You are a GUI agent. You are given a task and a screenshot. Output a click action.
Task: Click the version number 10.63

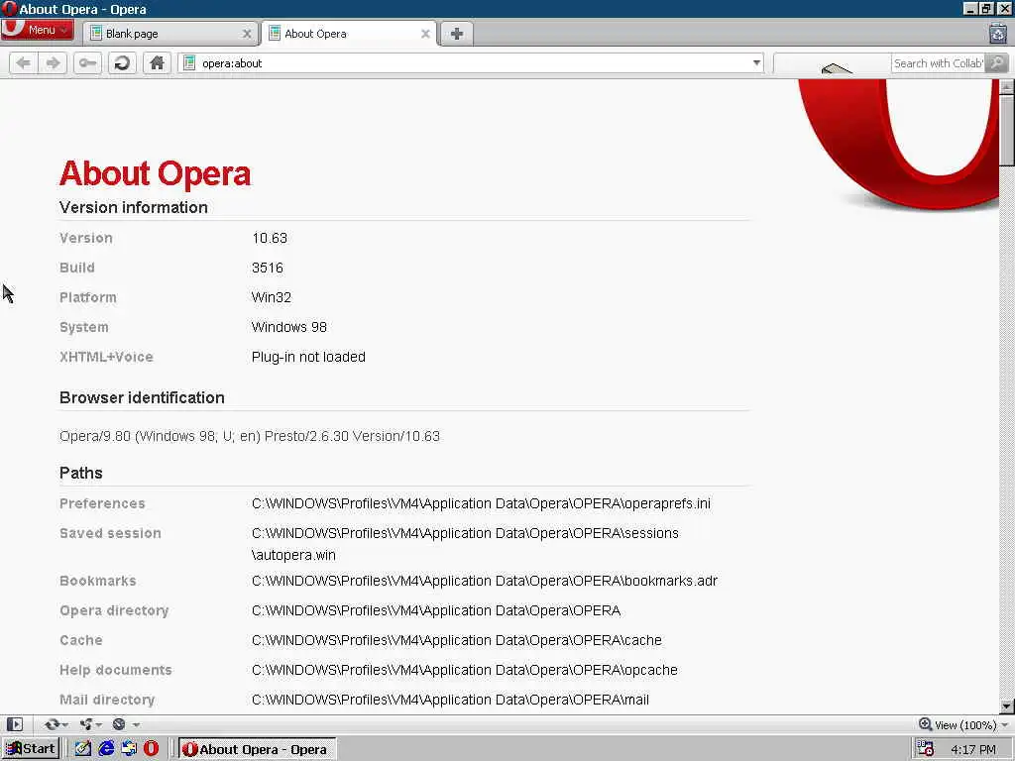tap(270, 238)
